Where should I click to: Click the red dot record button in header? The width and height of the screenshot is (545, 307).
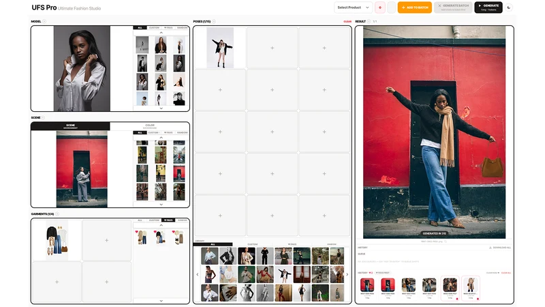coord(380,8)
